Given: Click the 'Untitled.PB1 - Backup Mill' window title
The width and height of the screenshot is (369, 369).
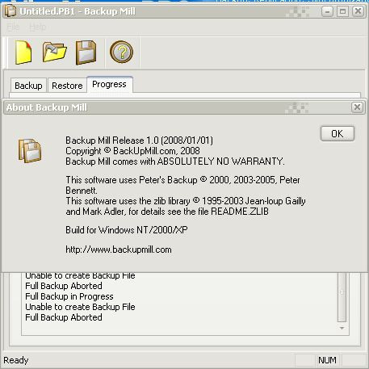Looking at the screenshot, I should pos(78,11).
